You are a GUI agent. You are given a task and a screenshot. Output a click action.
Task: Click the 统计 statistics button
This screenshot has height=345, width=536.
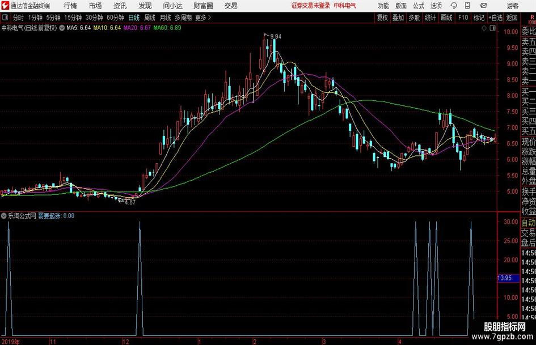(430, 18)
